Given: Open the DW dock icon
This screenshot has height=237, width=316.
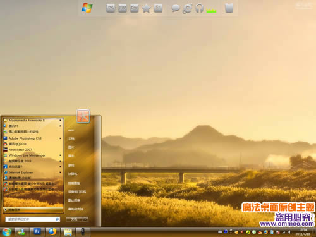Looking at the screenshot, I should pyautogui.click(x=134, y=8).
